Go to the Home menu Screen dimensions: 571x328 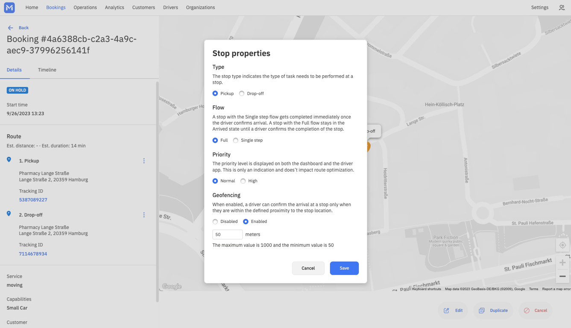[x=32, y=8]
